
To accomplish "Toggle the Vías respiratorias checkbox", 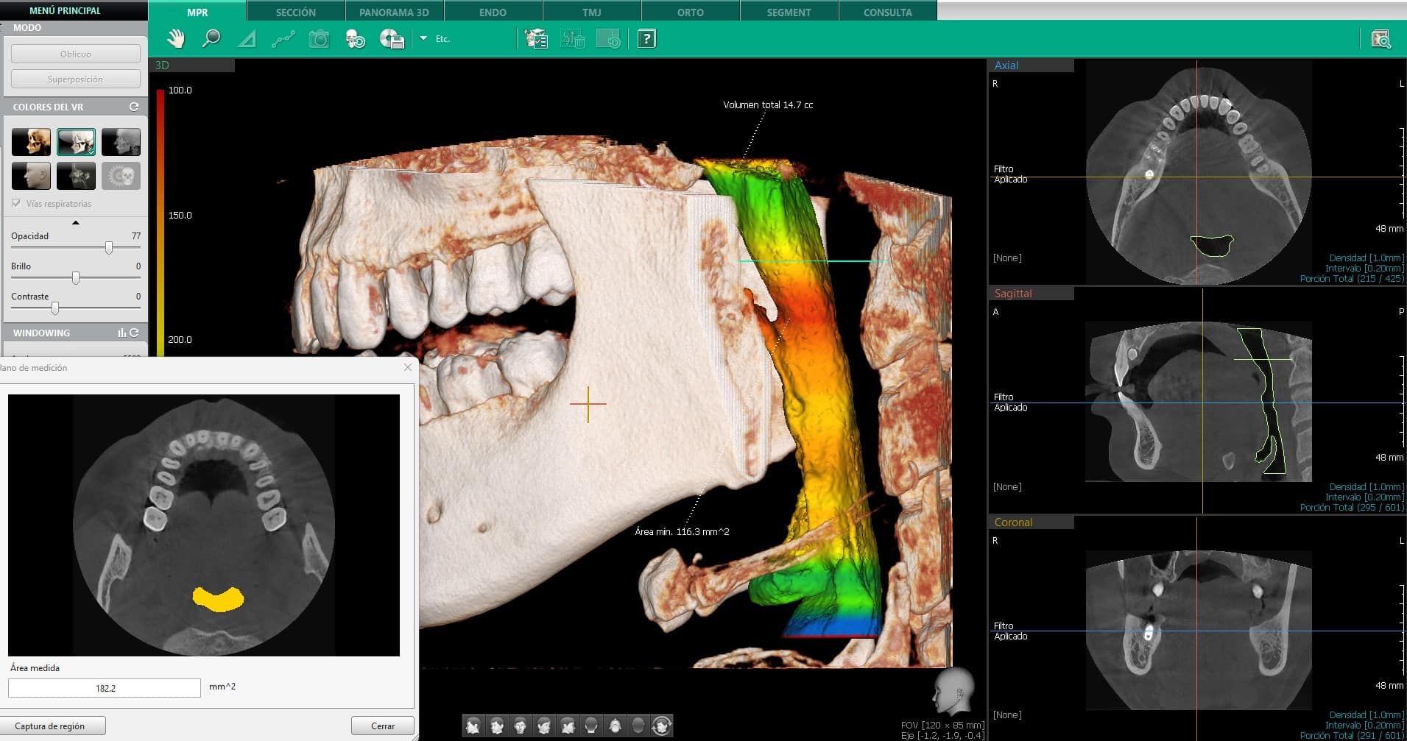I will pyautogui.click(x=16, y=204).
